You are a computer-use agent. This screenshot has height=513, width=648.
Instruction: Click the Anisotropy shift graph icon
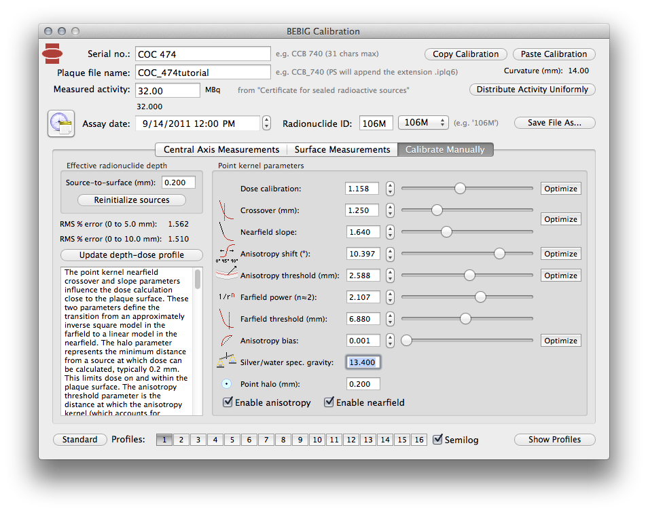point(227,254)
